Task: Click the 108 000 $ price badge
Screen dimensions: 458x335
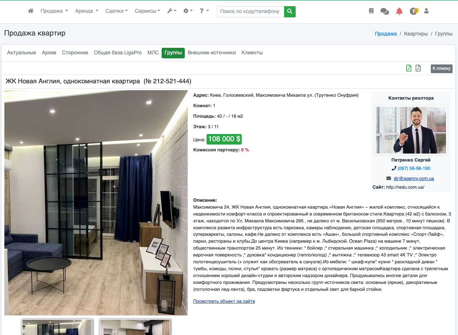Action: click(224, 139)
